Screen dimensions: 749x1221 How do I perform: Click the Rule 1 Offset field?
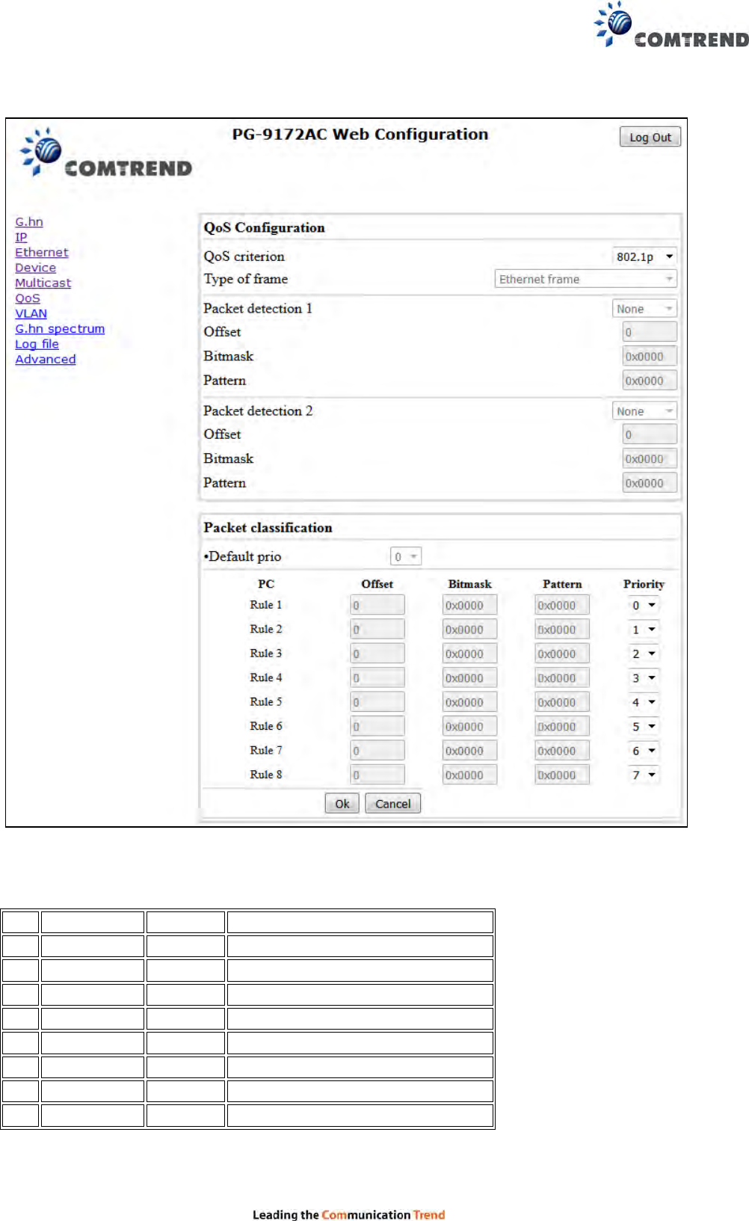pos(377,605)
